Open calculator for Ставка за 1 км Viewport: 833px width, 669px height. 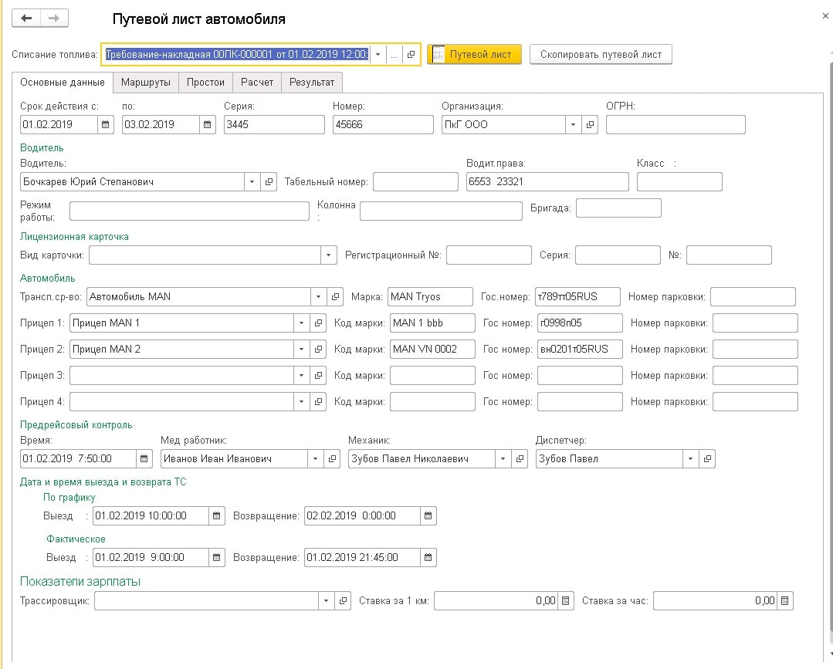[566, 601]
